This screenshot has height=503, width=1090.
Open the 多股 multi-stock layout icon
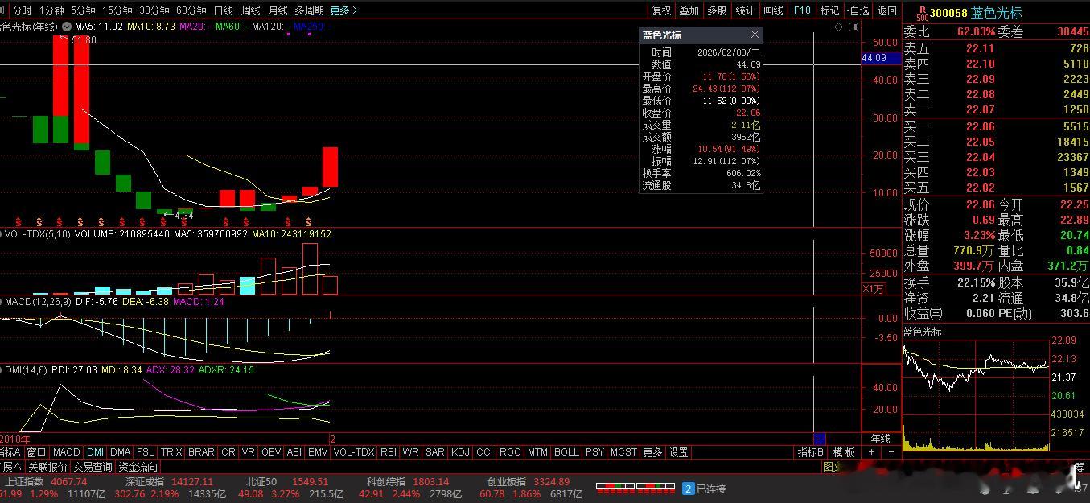coord(715,10)
